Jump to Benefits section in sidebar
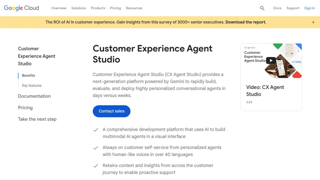 [28, 75]
